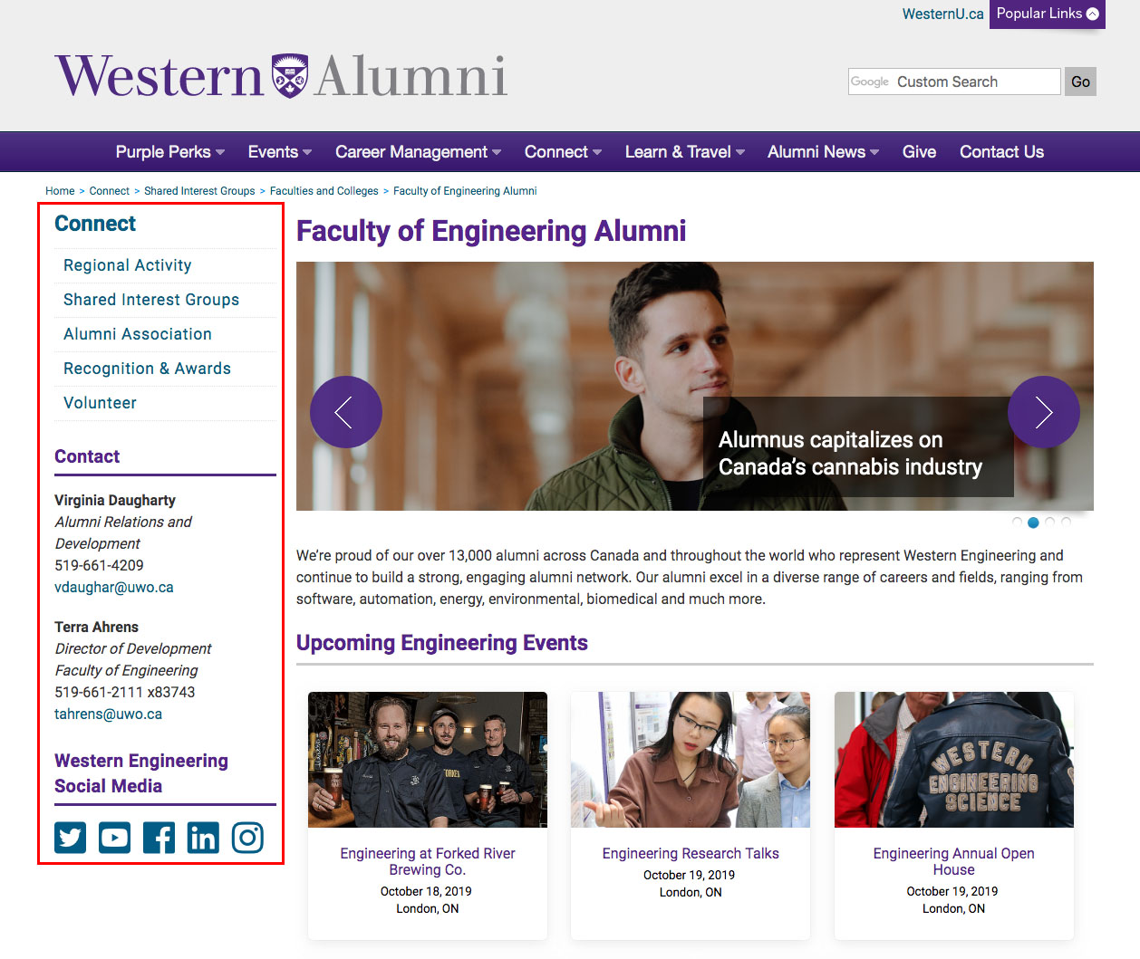Select the fourth carousel indicator dot
This screenshot has width=1140, height=959.
click(1066, 523)
